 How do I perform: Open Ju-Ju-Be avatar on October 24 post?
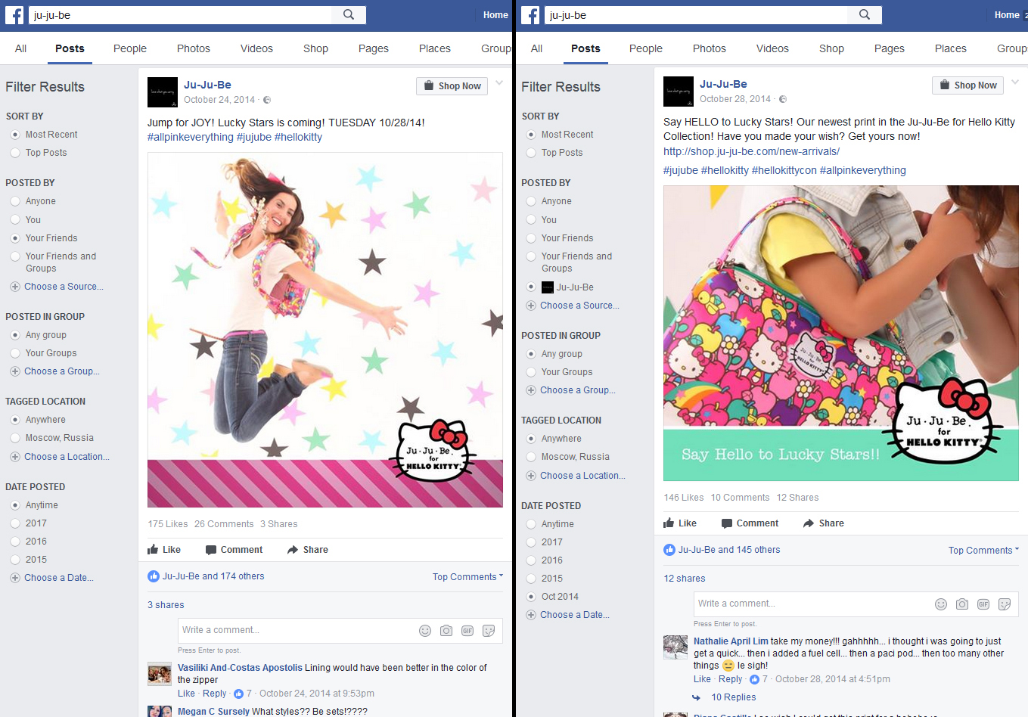click(163, 92)
